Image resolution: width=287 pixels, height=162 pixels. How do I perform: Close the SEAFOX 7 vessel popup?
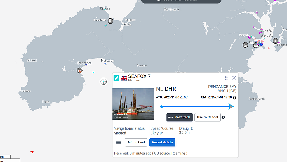(x=234, y=78)
